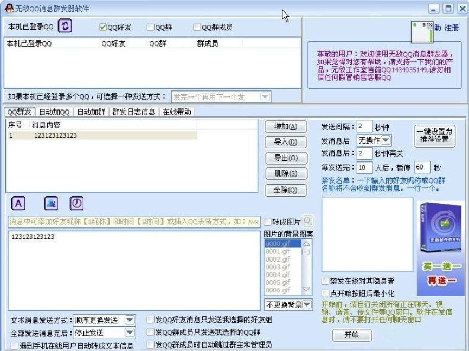Uncheck the QQ好友 checkbox

(102, 27)
